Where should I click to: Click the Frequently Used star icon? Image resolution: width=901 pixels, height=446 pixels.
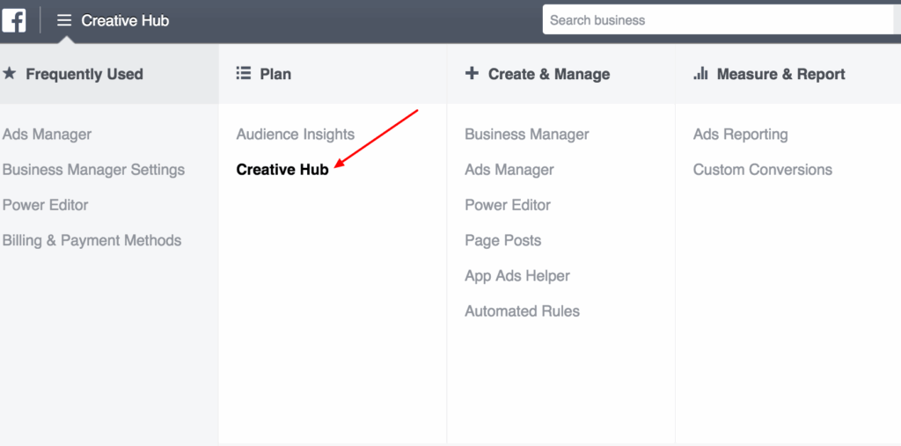[x=9, y=74]
